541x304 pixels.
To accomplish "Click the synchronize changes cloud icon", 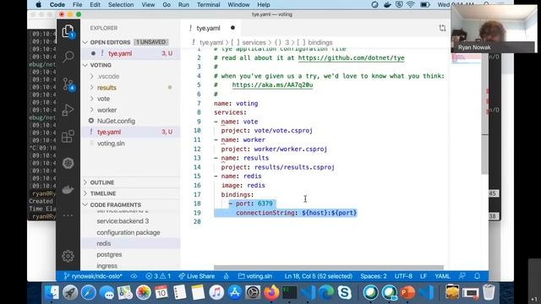I will (x=134, y=276).
